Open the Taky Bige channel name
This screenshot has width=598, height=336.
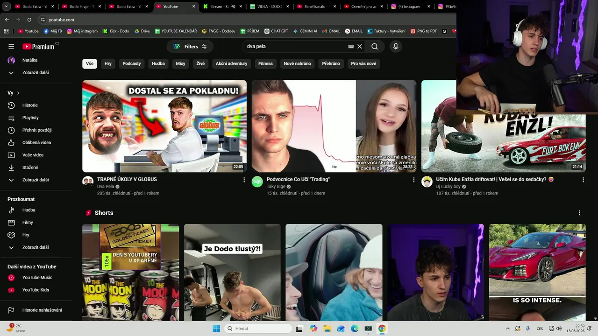276,187
